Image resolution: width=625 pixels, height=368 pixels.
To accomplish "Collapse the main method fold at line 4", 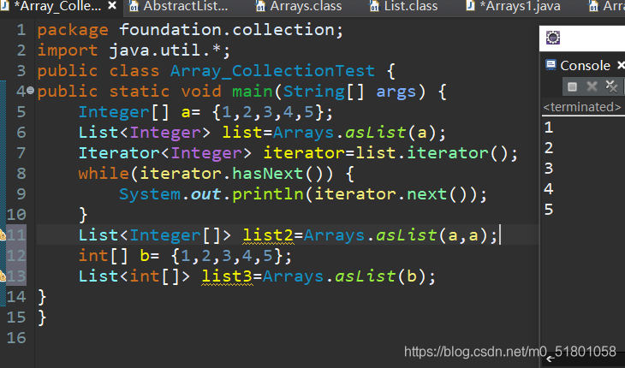I will coord(30,92).
